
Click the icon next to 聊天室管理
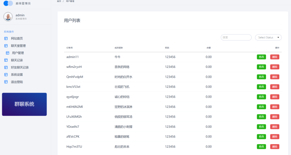(6, 46)
